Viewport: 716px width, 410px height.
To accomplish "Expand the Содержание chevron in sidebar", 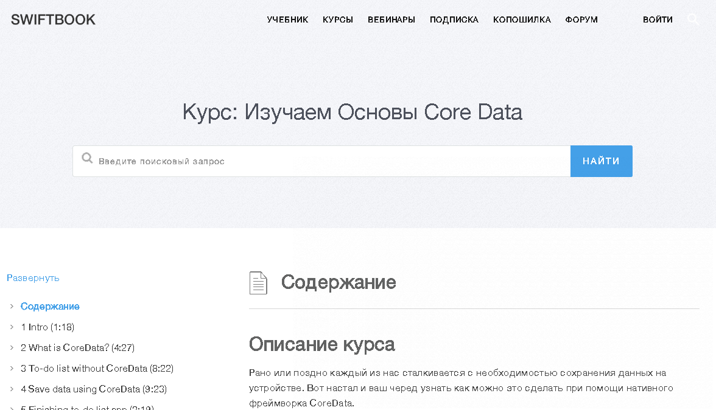I will (x=12, y=307).
